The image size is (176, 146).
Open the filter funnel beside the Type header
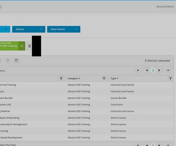point(170,78)
